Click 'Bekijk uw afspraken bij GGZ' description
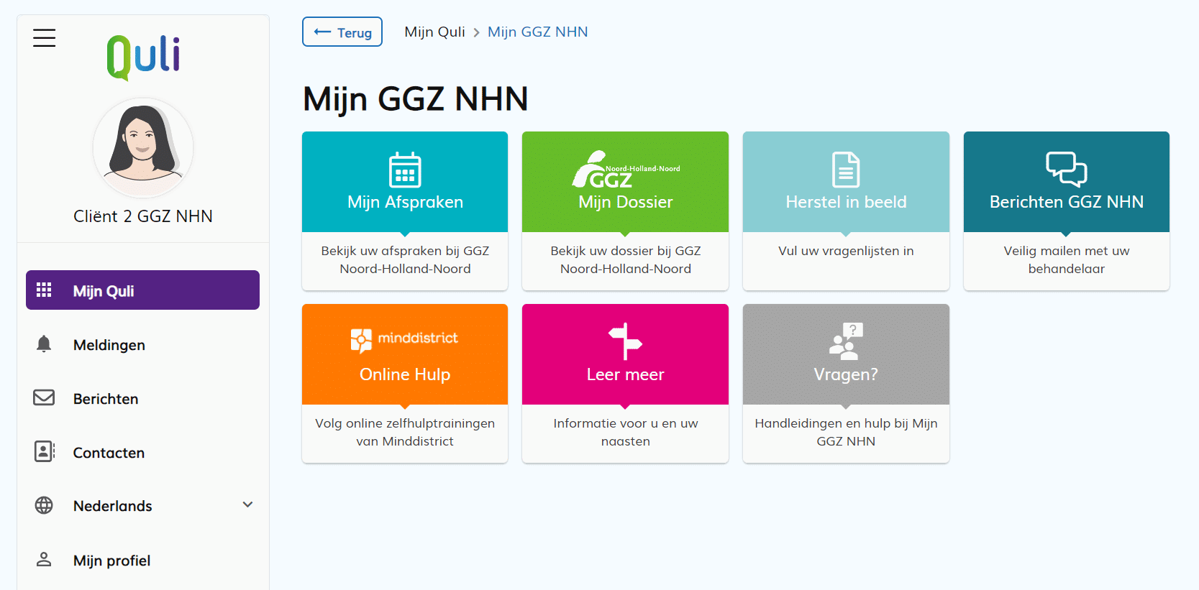The width and height of the screenshot is (1199, 590). pyautogui.click(x=405, y=259)
